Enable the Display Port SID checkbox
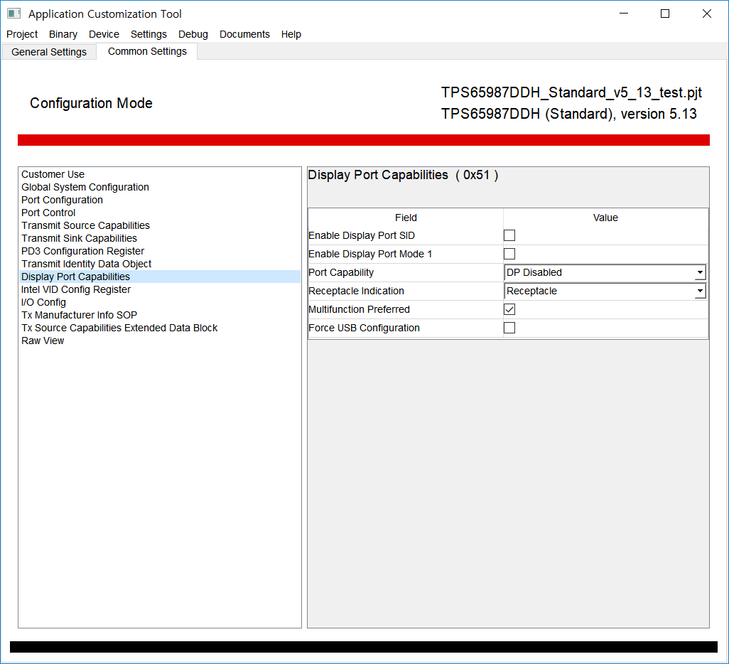Screen dimensions: 729x664 click(x=509, y=235)
